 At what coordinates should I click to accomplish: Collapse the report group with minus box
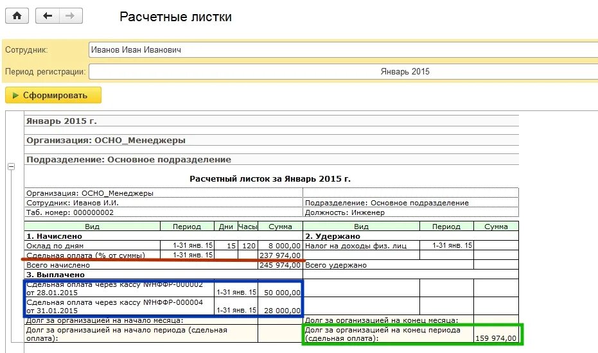[12, 167]
